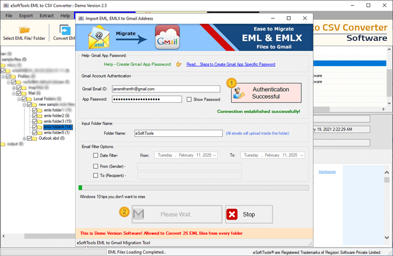This screenshot has height=256, width=393.
Task: Open the To date picker dropdown
Action: 302,155
